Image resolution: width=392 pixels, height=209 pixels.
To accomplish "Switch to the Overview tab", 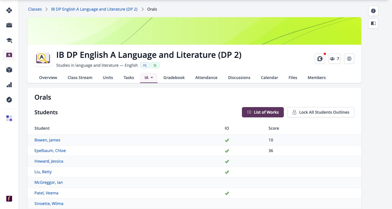I will click(x=48, y=78).
